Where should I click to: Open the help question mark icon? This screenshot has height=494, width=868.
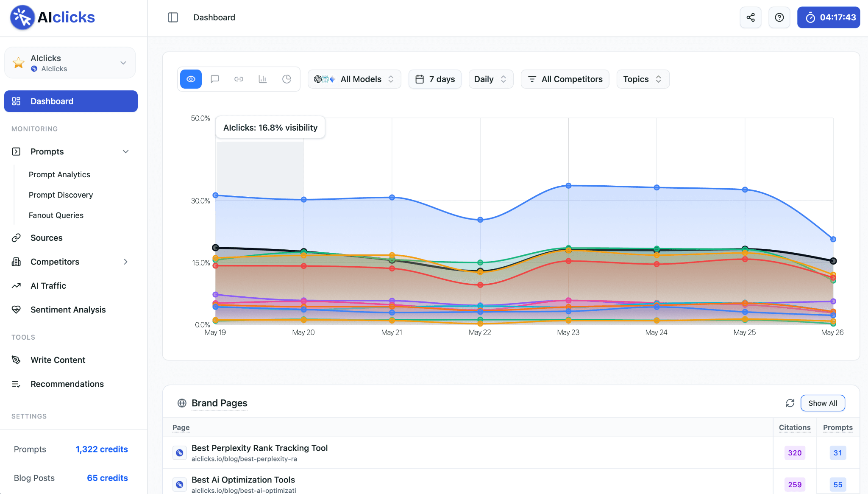[779, 17]
